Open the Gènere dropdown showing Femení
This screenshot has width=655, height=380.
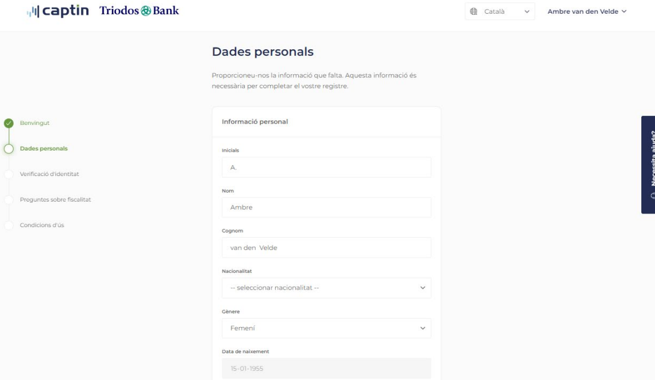click(326, 328)
